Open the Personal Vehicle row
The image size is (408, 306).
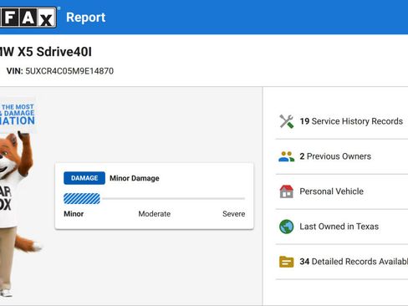tap(342, 191)
